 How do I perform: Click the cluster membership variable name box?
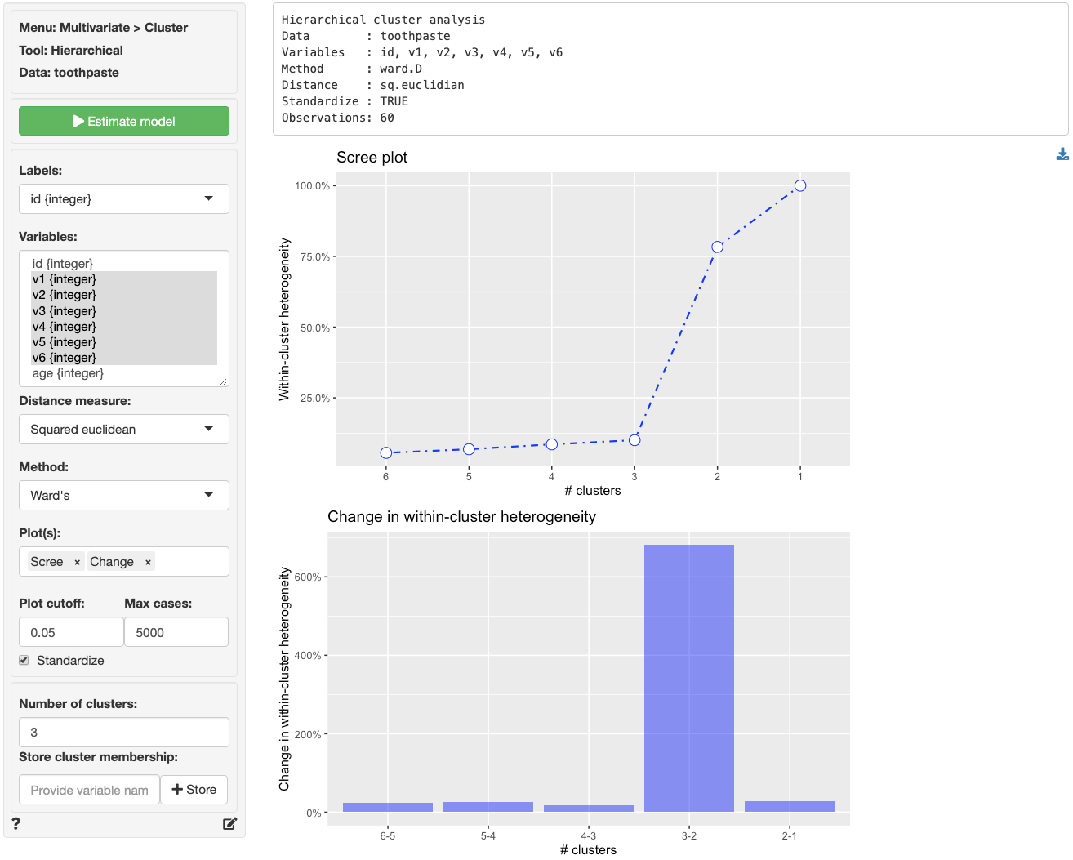pyautogui.click(x=89, y=790)
